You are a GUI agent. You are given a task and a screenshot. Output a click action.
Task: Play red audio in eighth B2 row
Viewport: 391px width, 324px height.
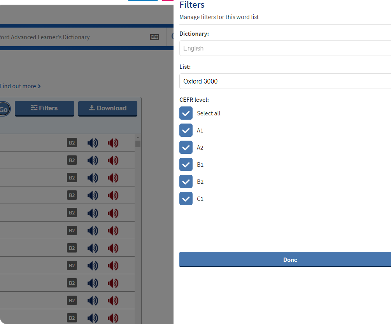(113, 265)
